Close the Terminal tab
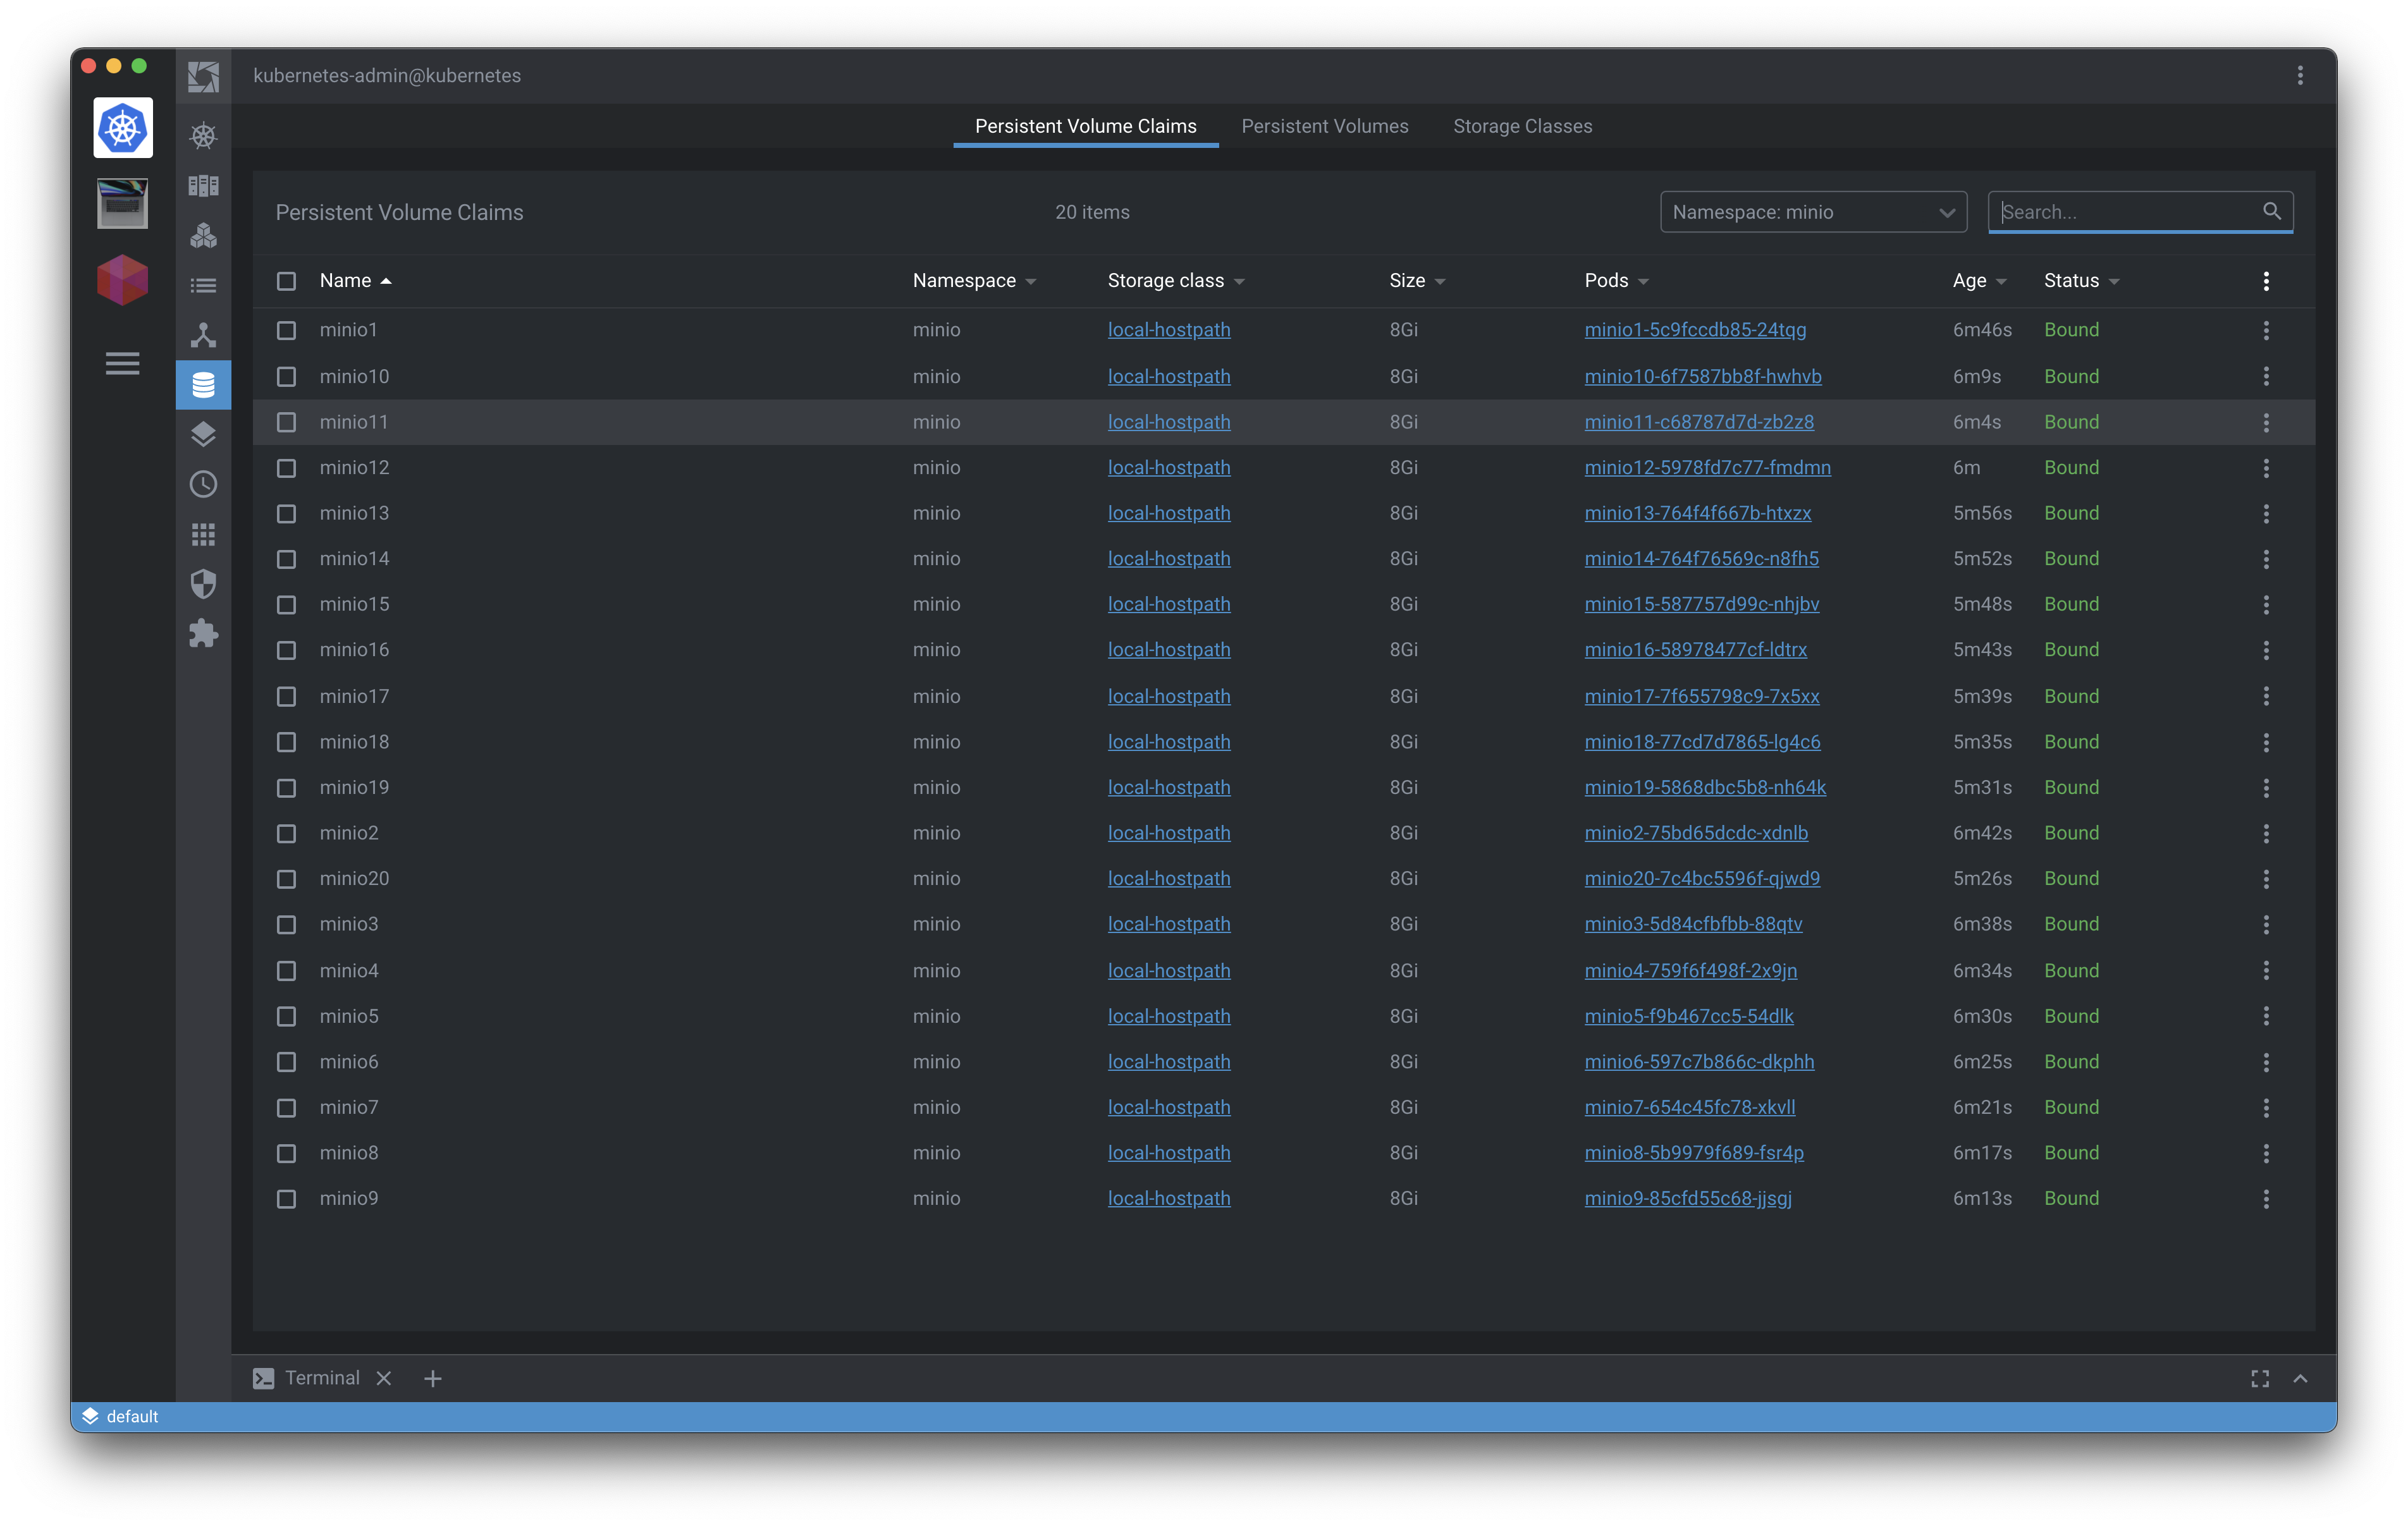Viewport: 2408px width, 1526px height. pyautogui.click(x=384, y=1379)
